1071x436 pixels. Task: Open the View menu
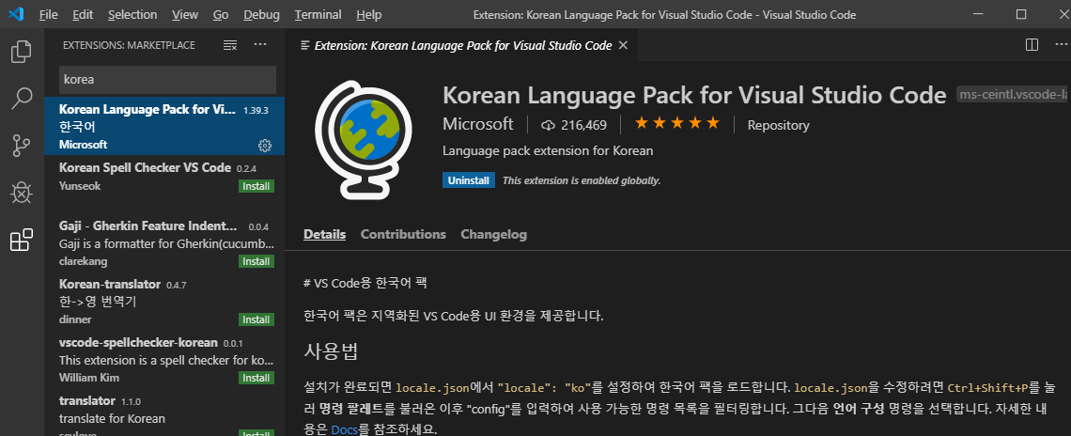coord(185,14)
